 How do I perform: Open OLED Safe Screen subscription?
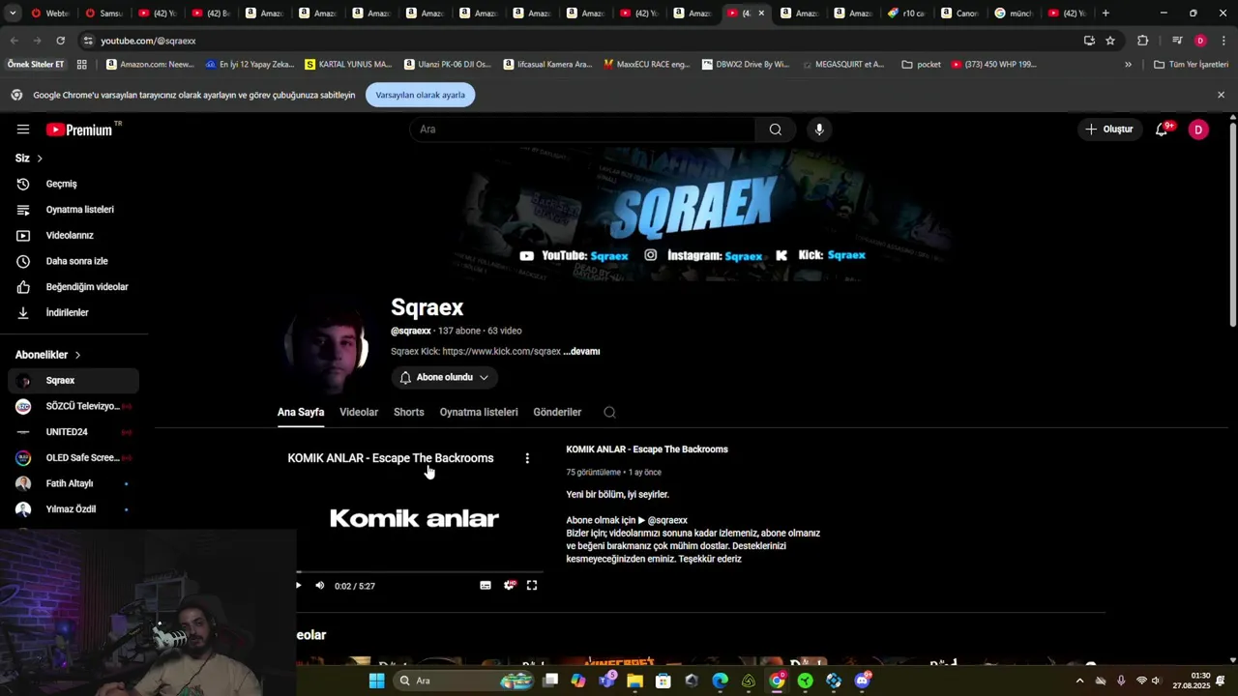tap(74, 458)
